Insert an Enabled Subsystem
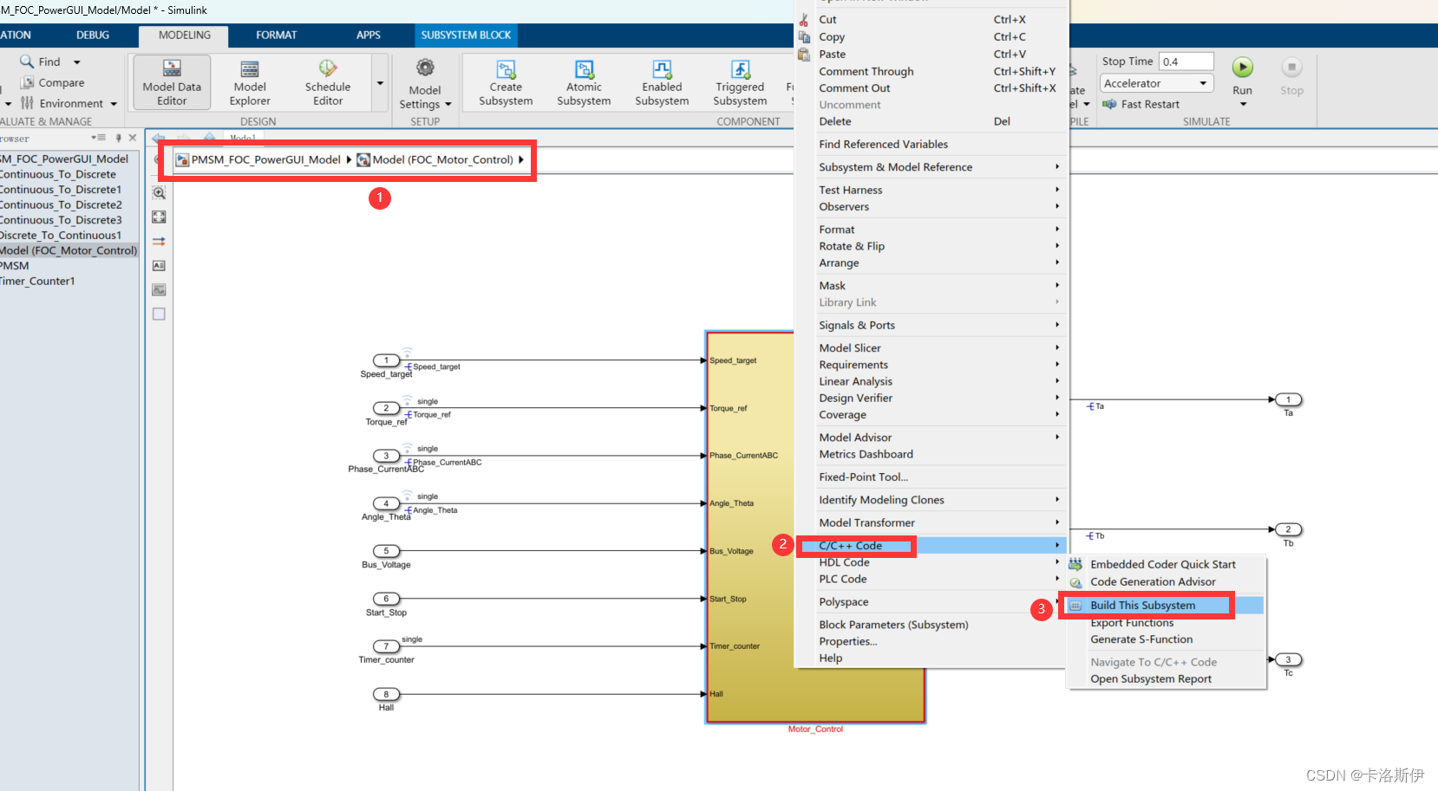Image resolution: width=1438 pixels, height=791 pixels. click(662, 82)
